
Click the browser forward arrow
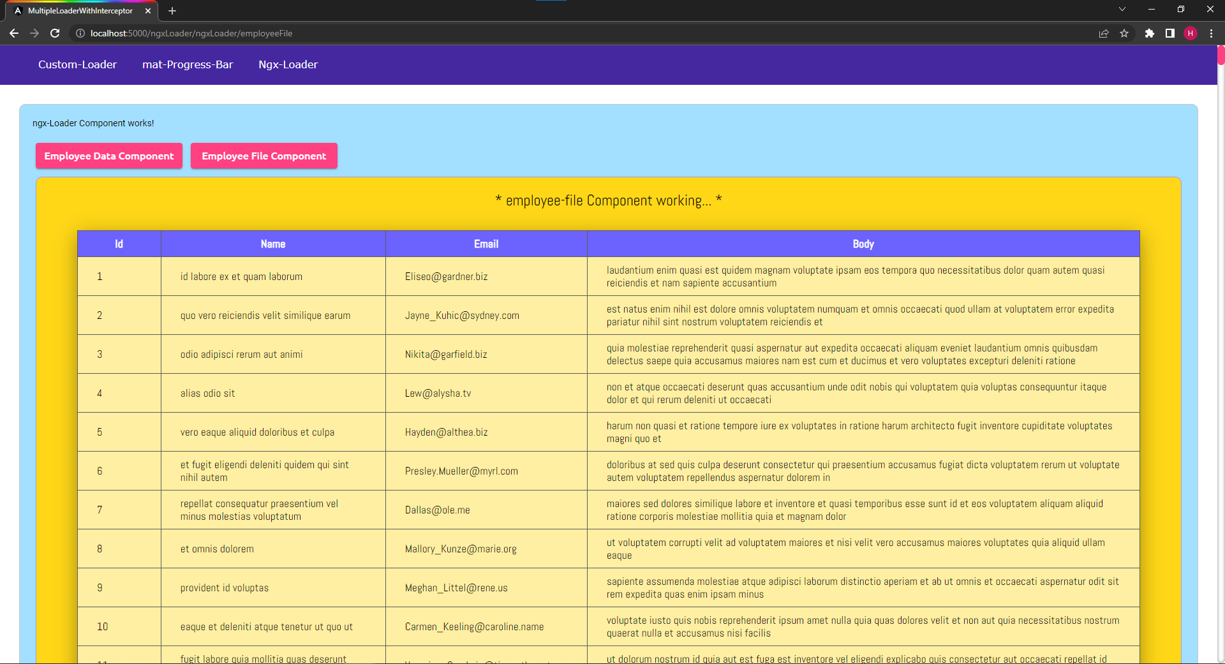[34, 33]
